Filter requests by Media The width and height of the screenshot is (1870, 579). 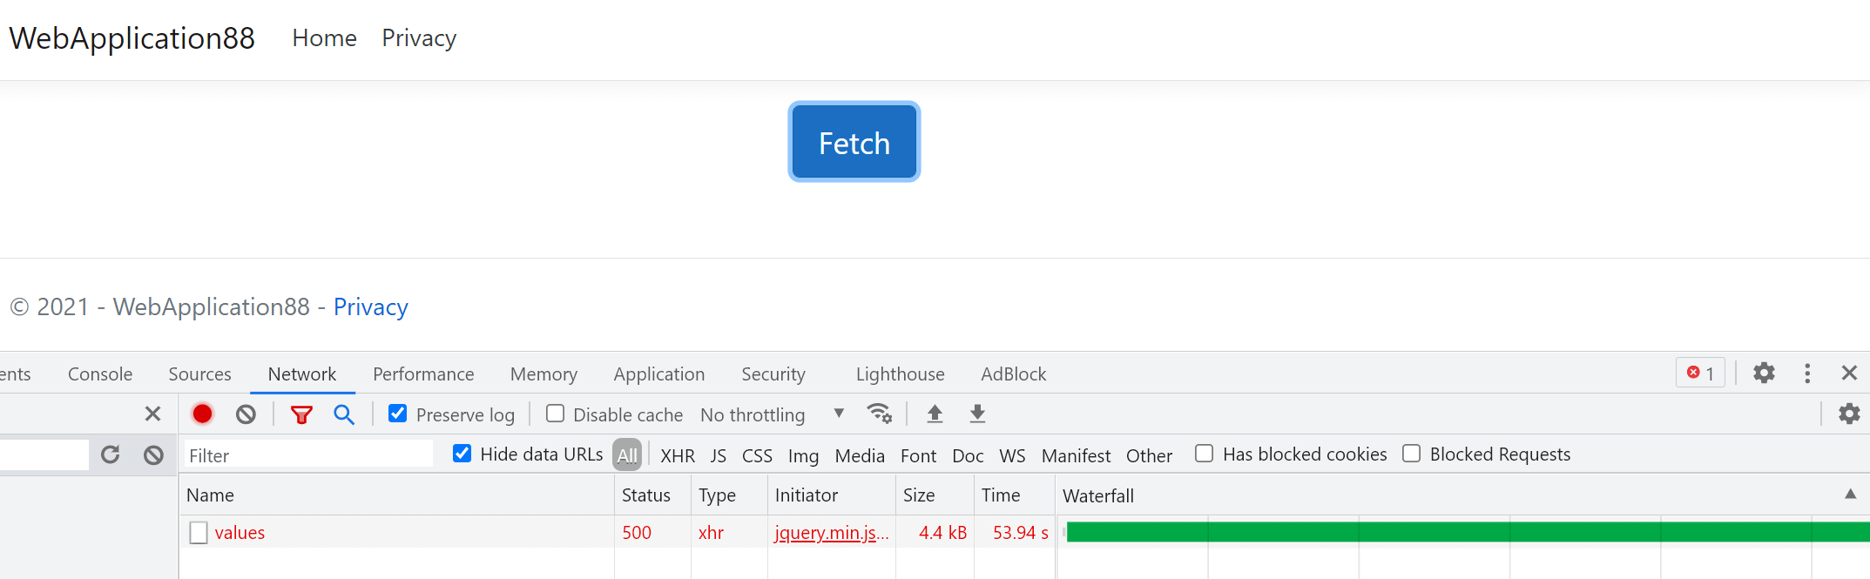pos(860,455)
